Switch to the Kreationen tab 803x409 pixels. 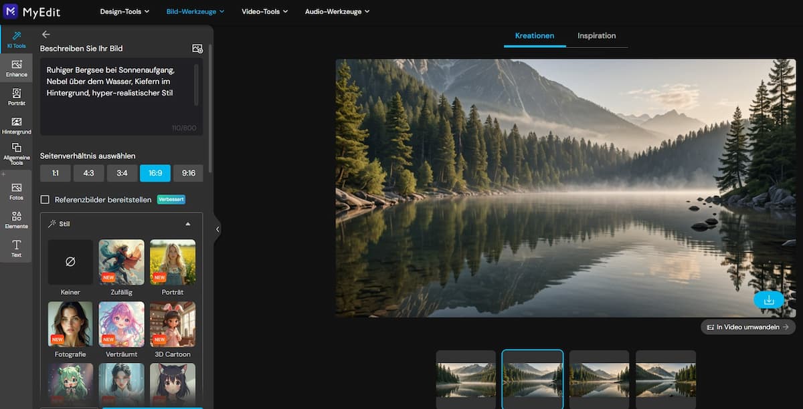(x=535, y=35)
